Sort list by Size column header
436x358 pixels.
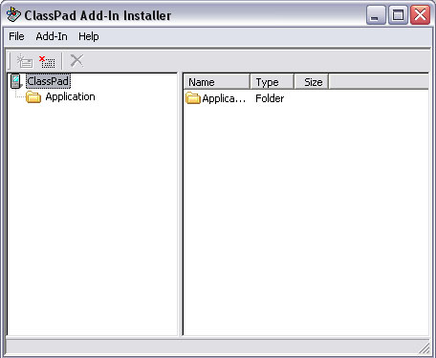tap(312, 82)
